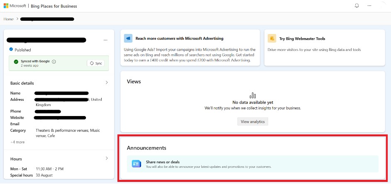Go to Home breadcrumb
This screenshot has height=184, width=391.
coord(8,19)
